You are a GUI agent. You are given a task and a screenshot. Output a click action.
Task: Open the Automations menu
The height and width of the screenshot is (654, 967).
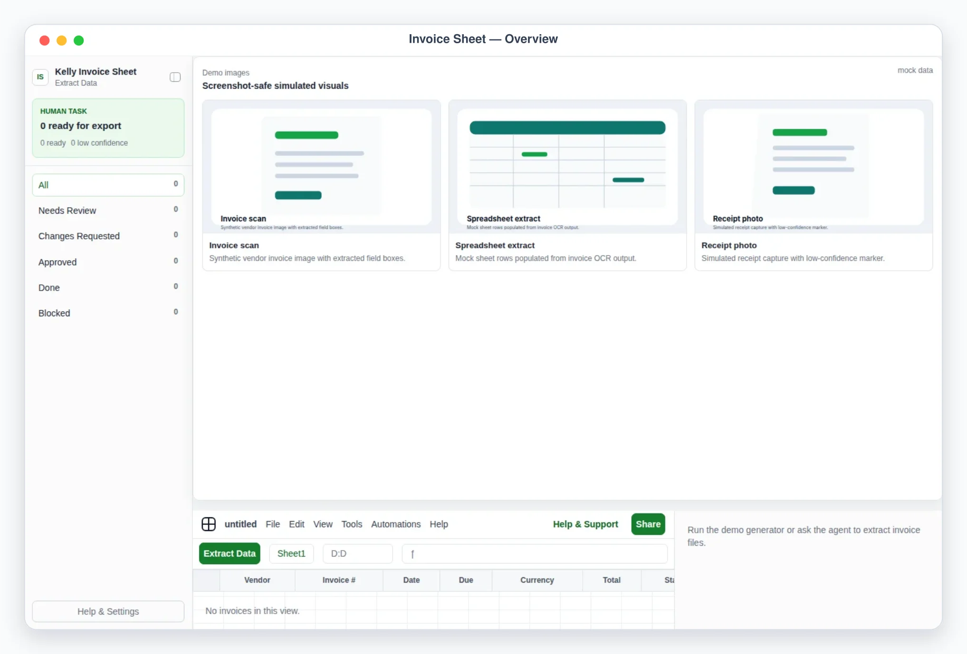pyautogui.click(x=396, y=524)
